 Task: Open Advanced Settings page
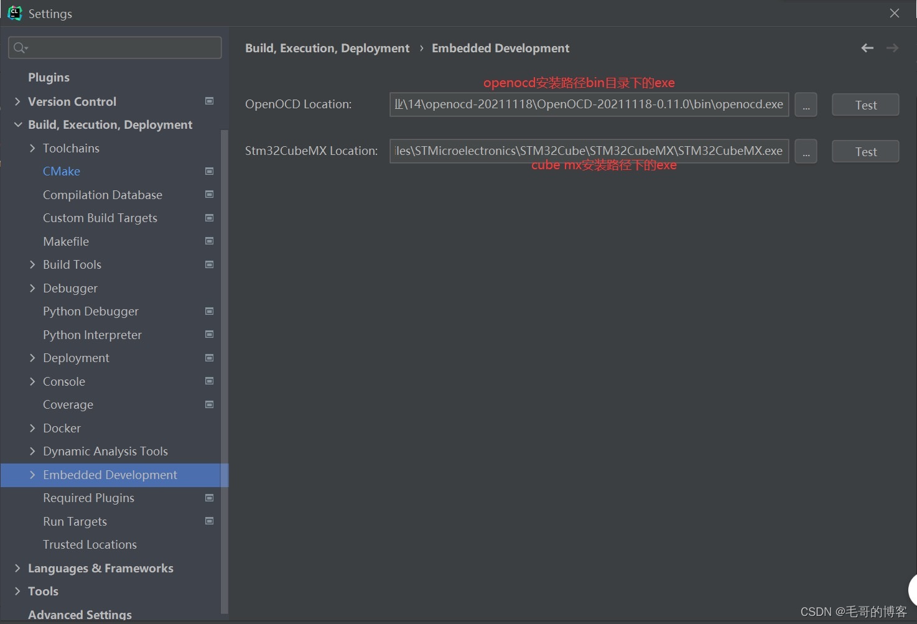pyautogui.click(x=80, y=615)
